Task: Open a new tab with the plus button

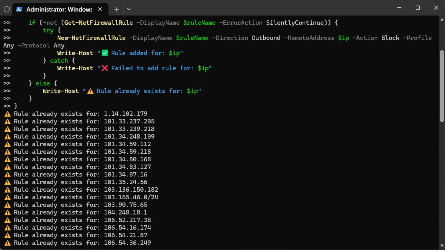Action: tap(117, 9)
